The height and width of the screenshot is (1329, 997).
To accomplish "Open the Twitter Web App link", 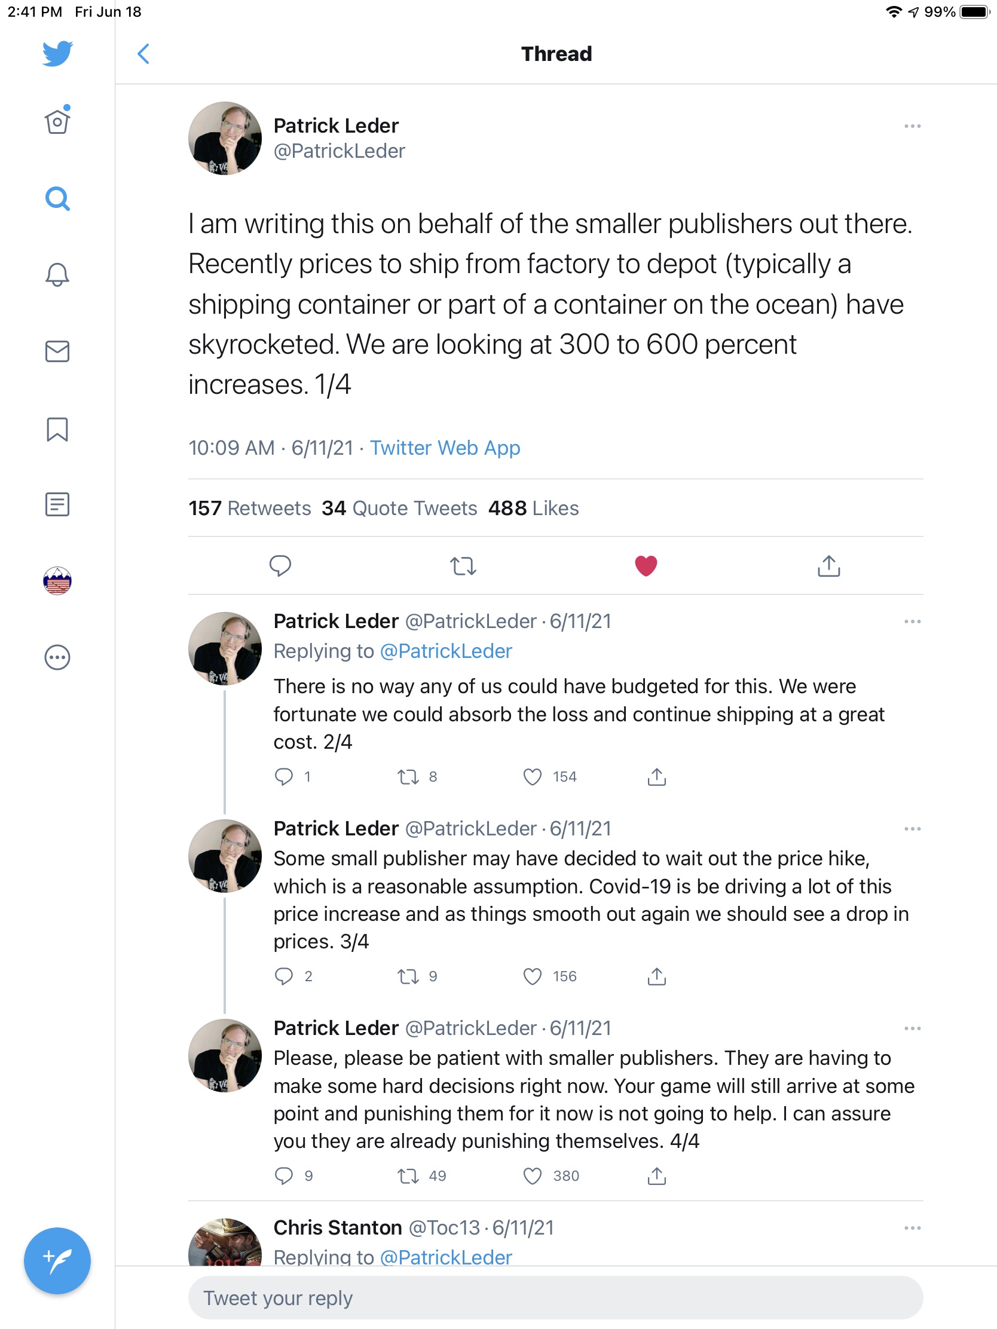I will (x=445, y=448).
